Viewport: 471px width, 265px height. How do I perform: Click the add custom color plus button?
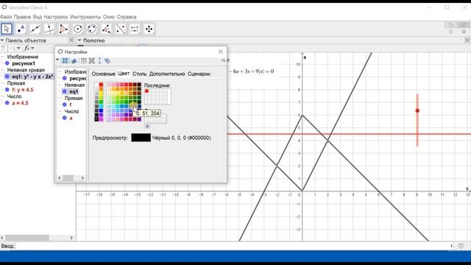tap(147, 127)
